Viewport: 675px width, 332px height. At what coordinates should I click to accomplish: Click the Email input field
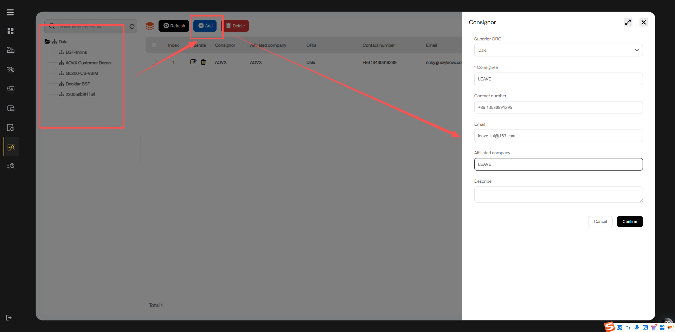558,136
